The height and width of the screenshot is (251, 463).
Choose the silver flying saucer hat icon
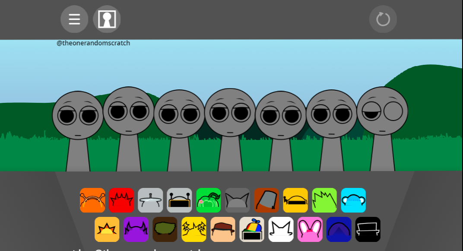pyautogui.click(x=150, y=200)
